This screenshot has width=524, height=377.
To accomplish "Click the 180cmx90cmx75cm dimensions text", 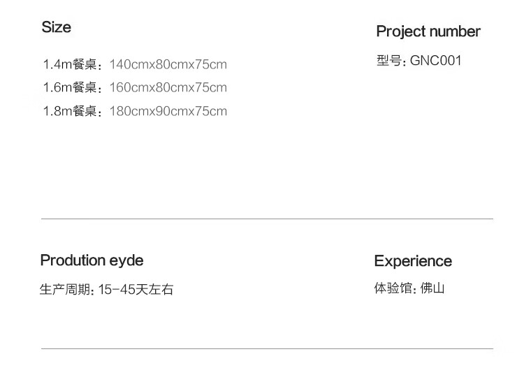I will [x=168, y=111].
